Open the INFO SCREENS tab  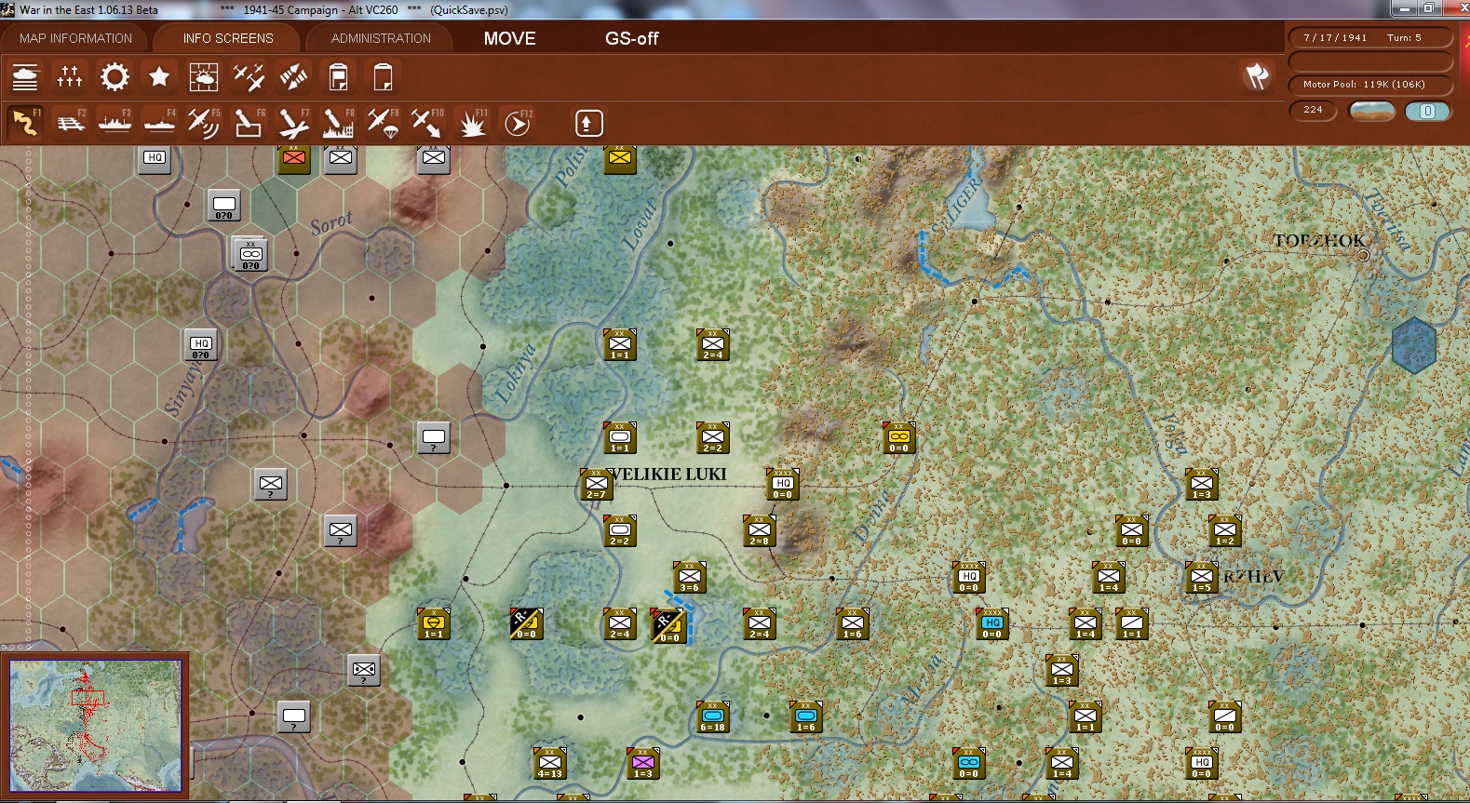(x=228, y=38)
